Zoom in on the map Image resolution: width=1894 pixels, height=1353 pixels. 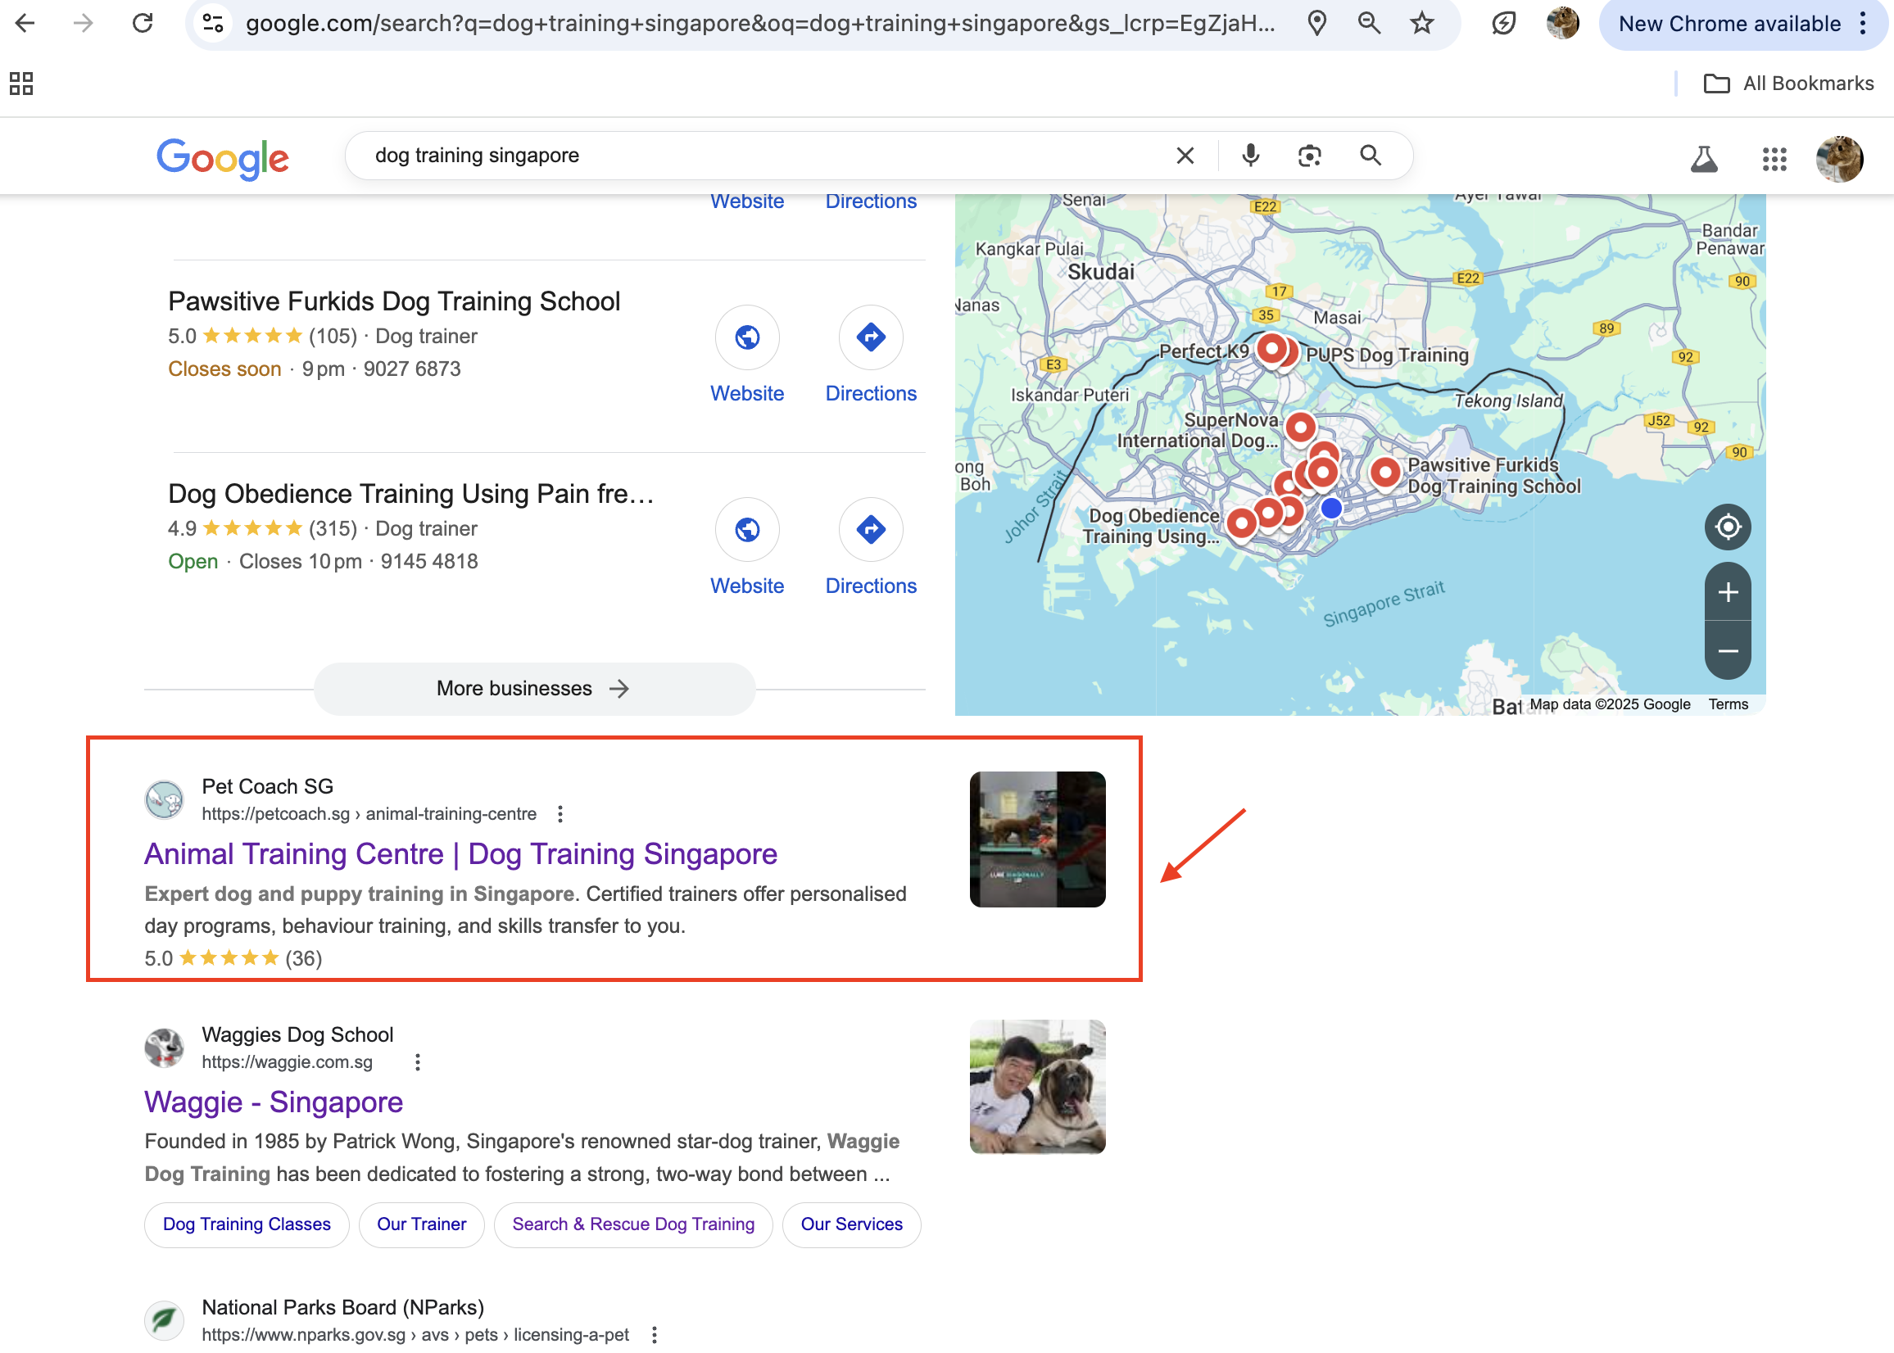pos(1729,592)
